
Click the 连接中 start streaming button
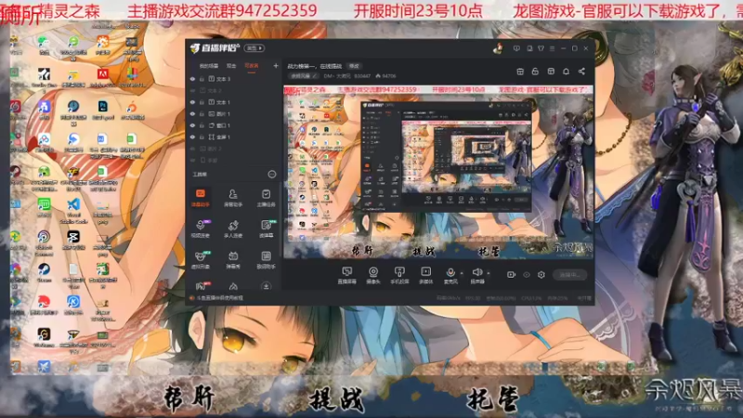[570, 274]
